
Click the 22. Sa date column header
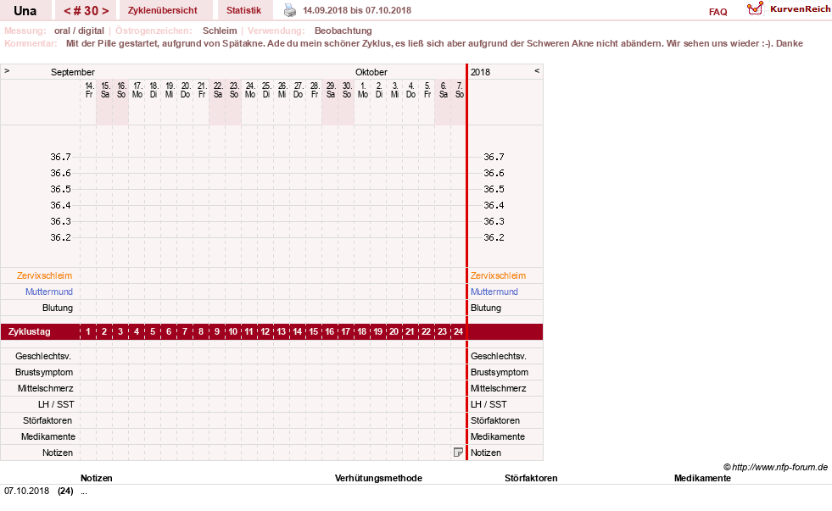coord(218,90)
